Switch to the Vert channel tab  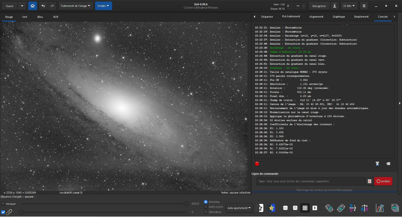coord(25,17)
